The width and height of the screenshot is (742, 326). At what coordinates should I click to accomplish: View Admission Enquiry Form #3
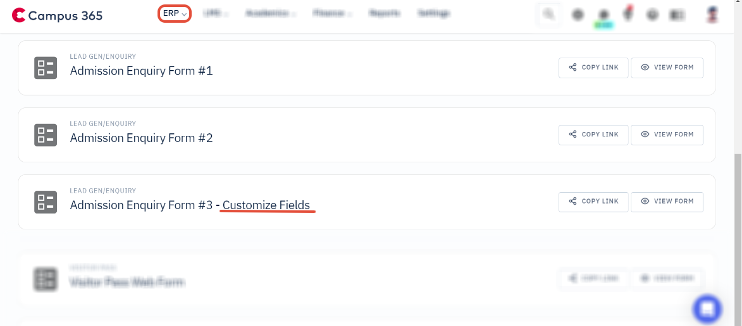pos(667,202)
